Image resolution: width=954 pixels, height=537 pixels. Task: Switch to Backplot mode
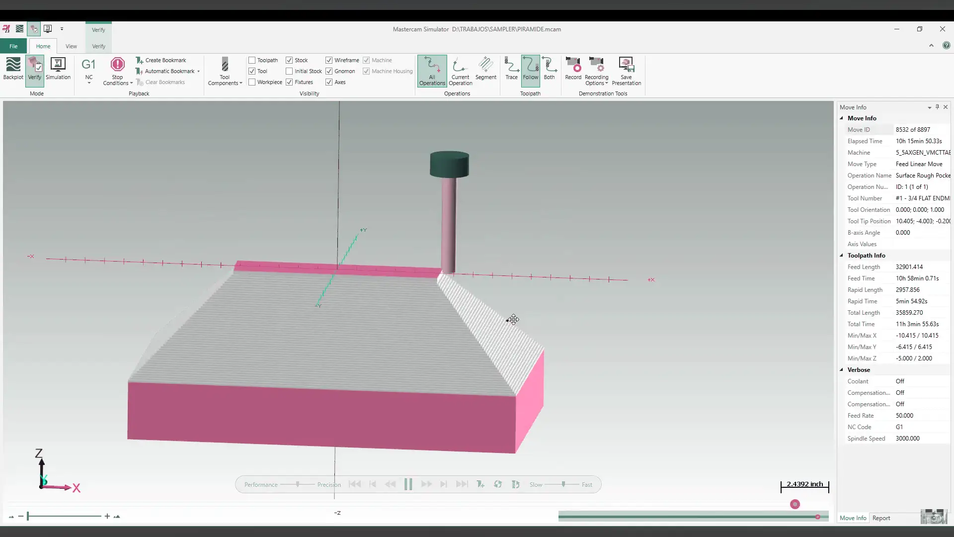[x=13, y=68]
